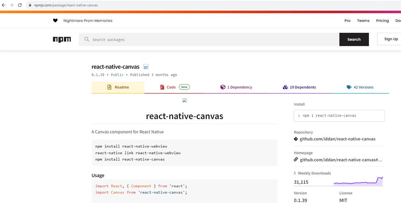This screenshot has height=203, width=401.
Task: Switch to the Code tab
Action: (174, 88)
